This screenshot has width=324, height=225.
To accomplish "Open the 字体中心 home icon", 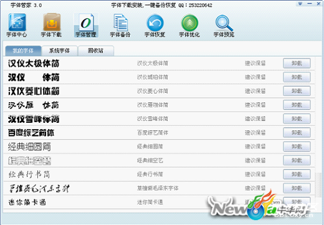I will point(17,26).
